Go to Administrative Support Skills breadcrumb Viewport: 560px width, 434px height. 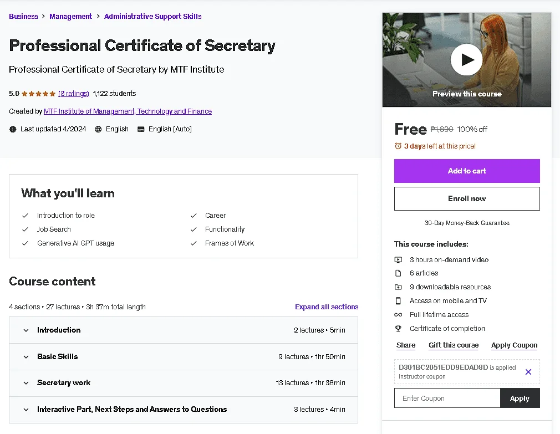pos(153,17)
